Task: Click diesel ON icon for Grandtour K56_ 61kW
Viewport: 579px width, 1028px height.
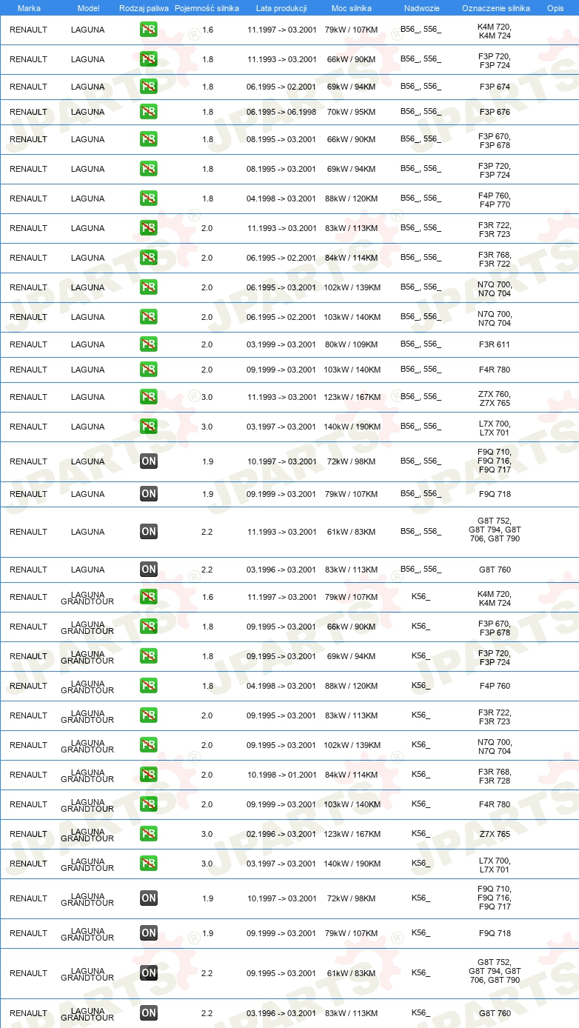Action: (x=149, y=973)
